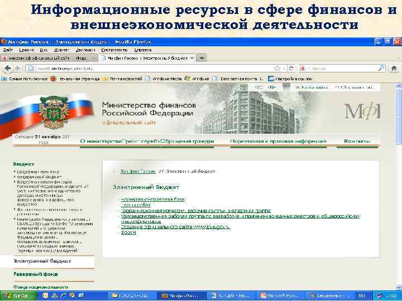Close the Электронный бюджет tab
This screenshot has width=402, height=301.
pyautogui.click(x=192, y=58)
